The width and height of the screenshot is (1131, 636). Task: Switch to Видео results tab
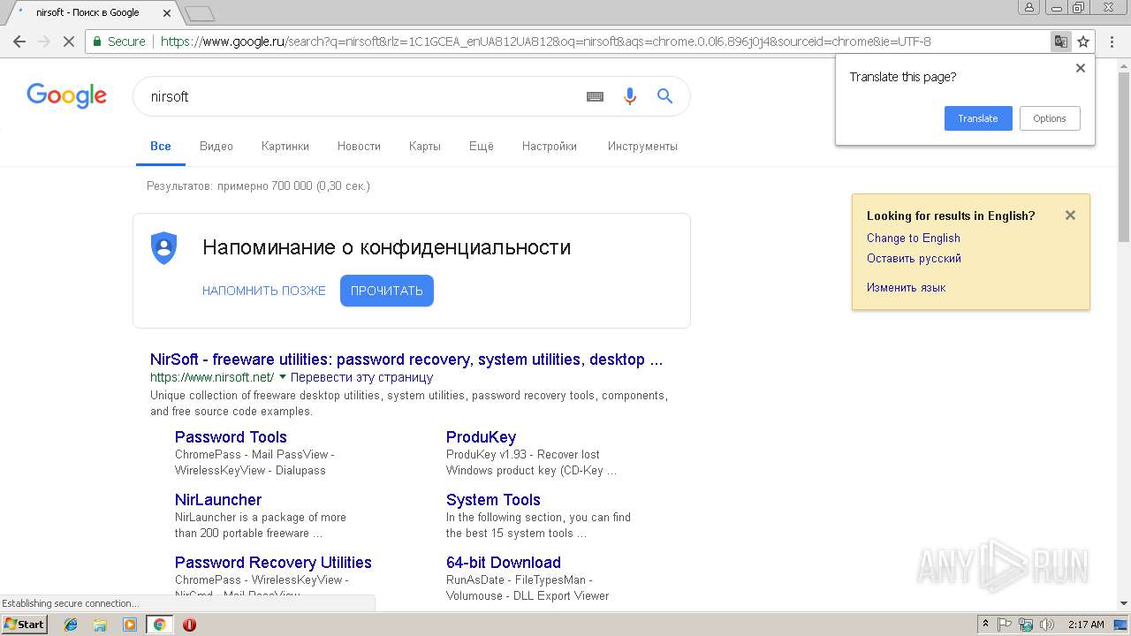[216, 147]
